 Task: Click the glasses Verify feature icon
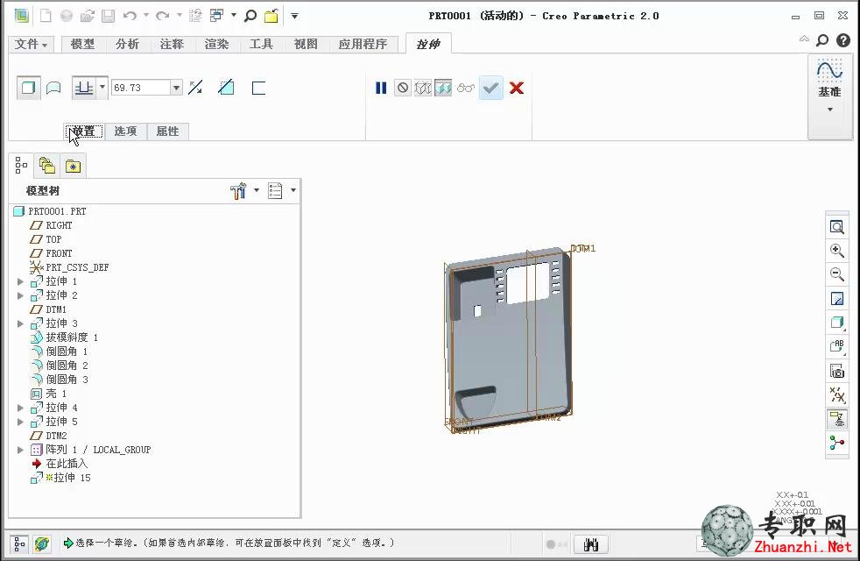pyautogui.click(x=466, y=88)
